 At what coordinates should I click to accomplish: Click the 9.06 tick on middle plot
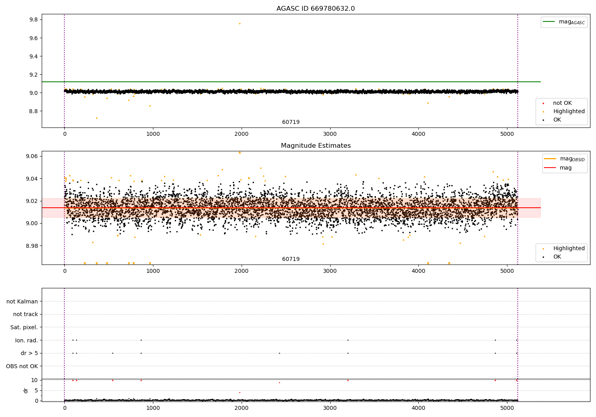click(x=32, y=156)
